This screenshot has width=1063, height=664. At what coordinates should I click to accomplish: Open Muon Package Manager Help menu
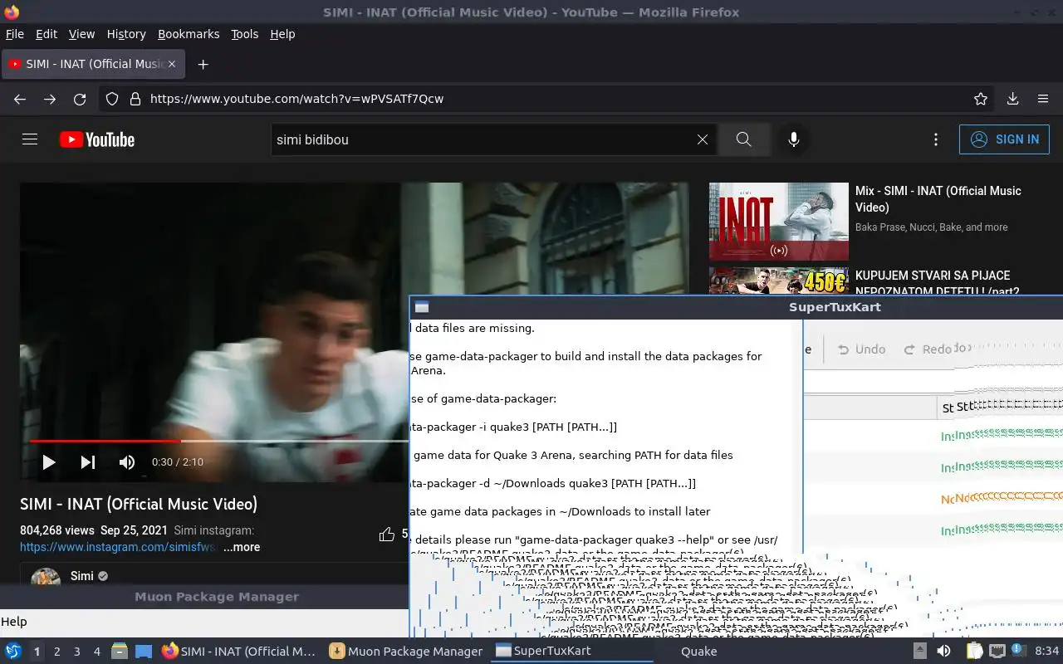pyautogui.click(x=14, y=622)
